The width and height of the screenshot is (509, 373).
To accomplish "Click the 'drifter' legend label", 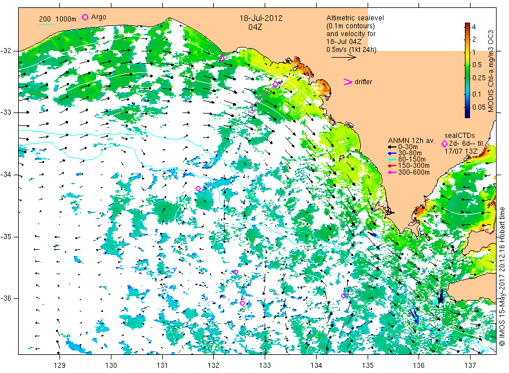I will 363,82.
